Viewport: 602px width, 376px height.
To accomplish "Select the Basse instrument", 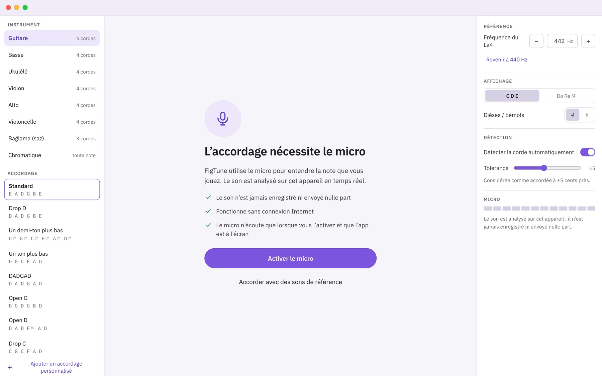I will point(52,55).
